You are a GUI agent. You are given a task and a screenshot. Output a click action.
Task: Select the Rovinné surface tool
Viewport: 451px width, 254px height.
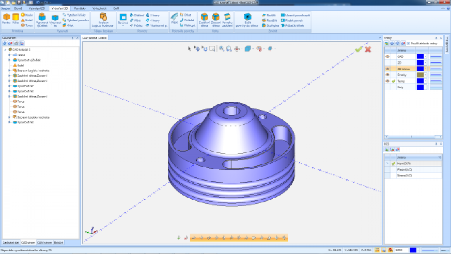pos(123,20)
